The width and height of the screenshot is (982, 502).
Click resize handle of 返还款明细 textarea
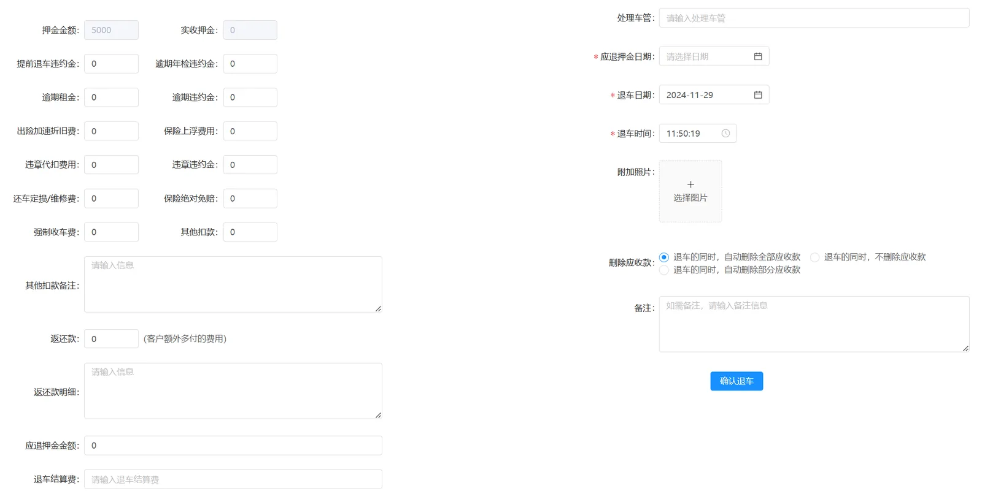point(378,415)
